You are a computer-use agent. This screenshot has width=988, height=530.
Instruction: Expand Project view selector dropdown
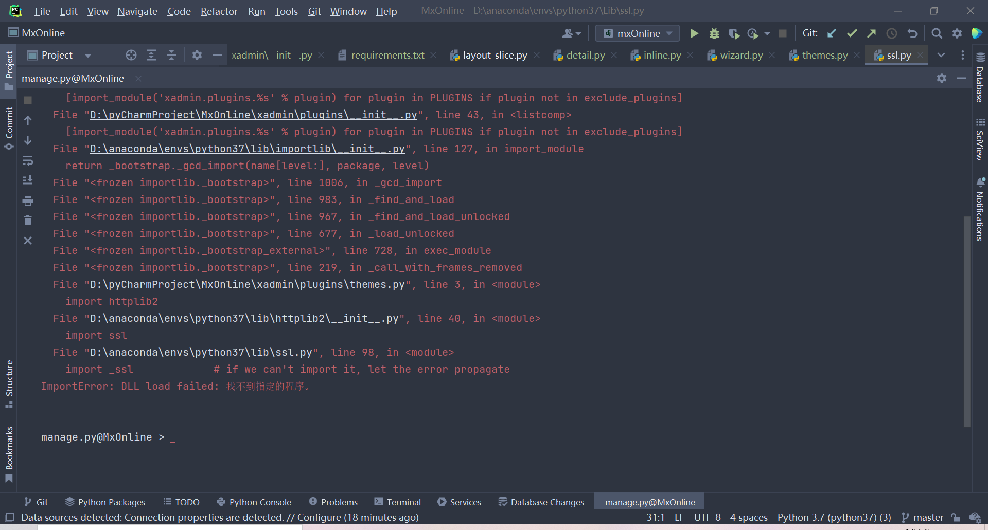tap(88, 55)
